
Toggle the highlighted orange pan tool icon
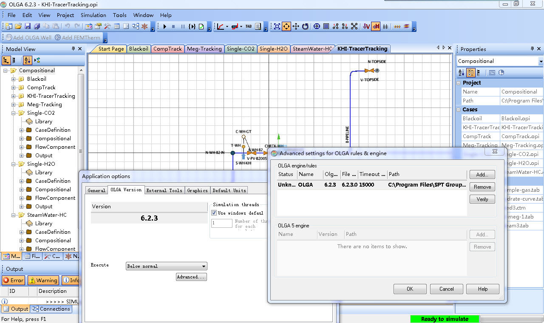click(x=286, y=26)
